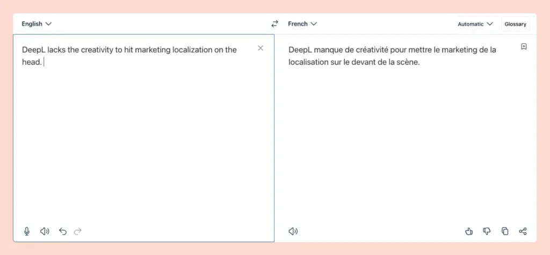Screen dimensions: 550x255
Task: Open the Glossary
Action: coord(515,24)
